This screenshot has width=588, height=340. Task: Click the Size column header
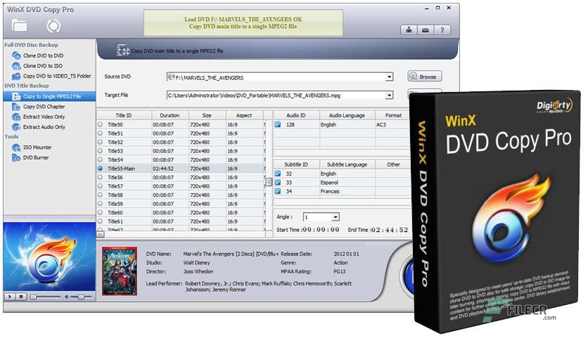click(207, 115)
